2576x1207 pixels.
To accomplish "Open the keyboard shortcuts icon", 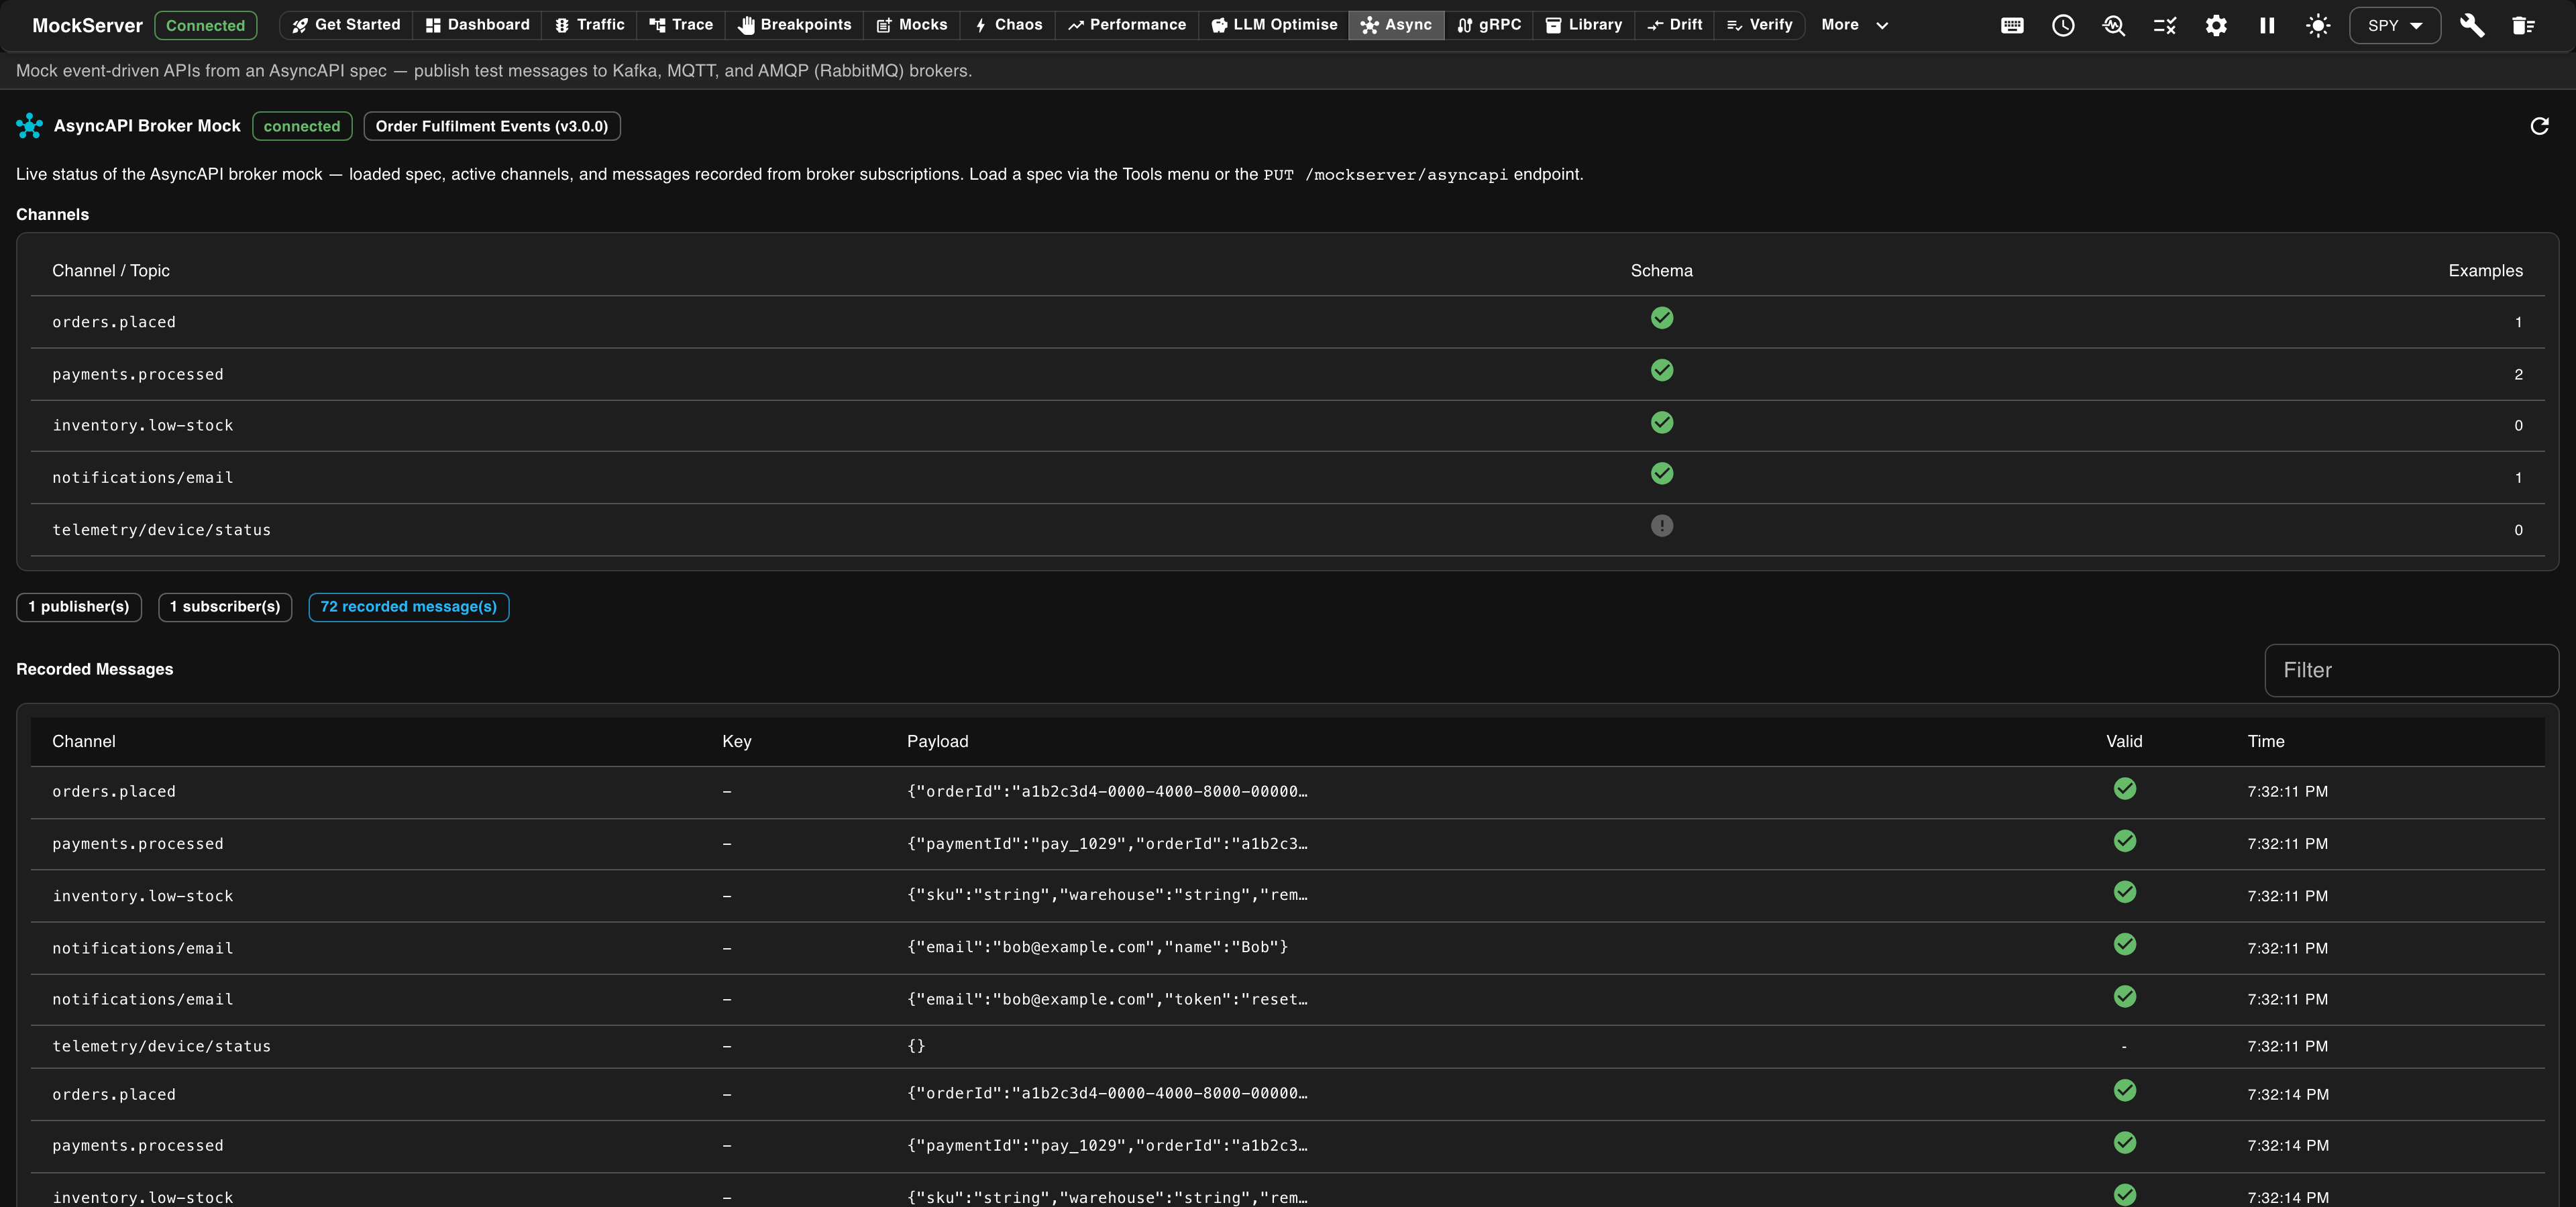I will point(2012,26).
